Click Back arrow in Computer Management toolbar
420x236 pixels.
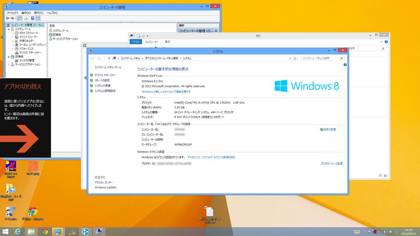(7, 18)
